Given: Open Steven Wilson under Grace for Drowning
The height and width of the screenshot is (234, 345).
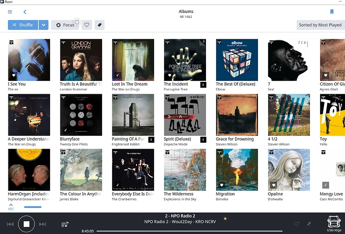Looking at the screenshot, I should coord(226,144).
